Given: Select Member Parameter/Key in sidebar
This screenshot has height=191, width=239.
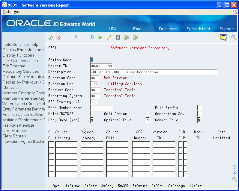Looking at the screenshot, I should [x=23, y=98].
